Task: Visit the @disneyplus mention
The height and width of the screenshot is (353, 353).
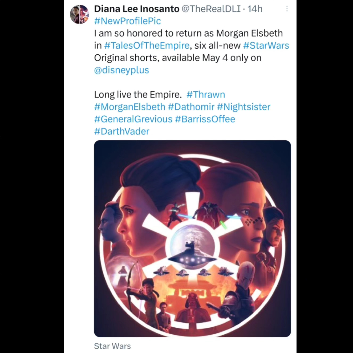Action: click(x=121, y=70)
